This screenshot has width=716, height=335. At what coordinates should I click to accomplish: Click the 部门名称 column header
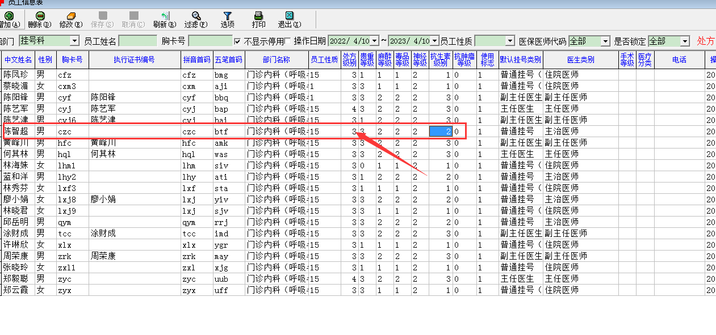[x=277, y=60]
